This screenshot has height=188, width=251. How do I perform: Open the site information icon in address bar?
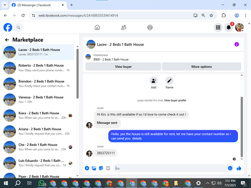click(x=34, y=16)
